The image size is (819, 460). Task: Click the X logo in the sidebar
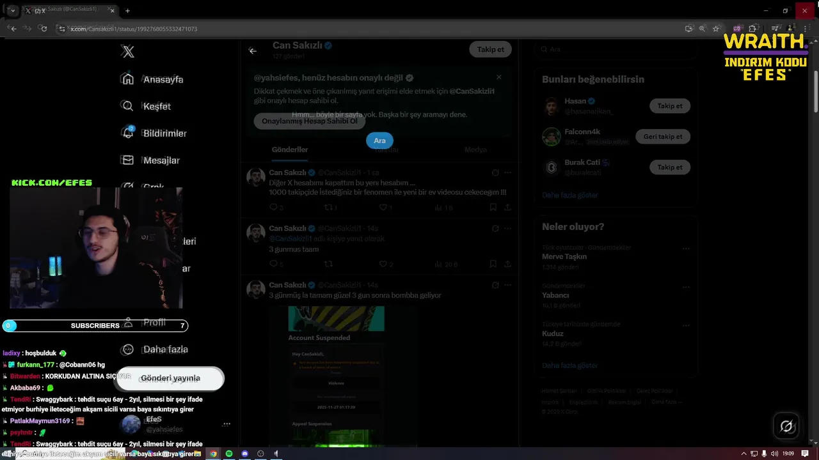point(128,52)
